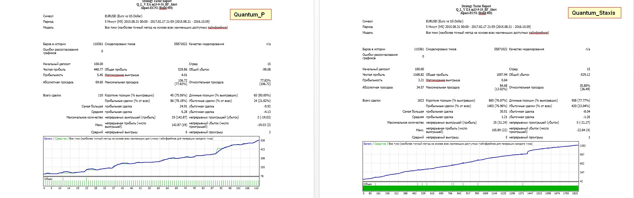Viewport: 634px width, 198px height.
Task: Click total trades value 110
Action: pyautogui.click(x=100, y=95)
